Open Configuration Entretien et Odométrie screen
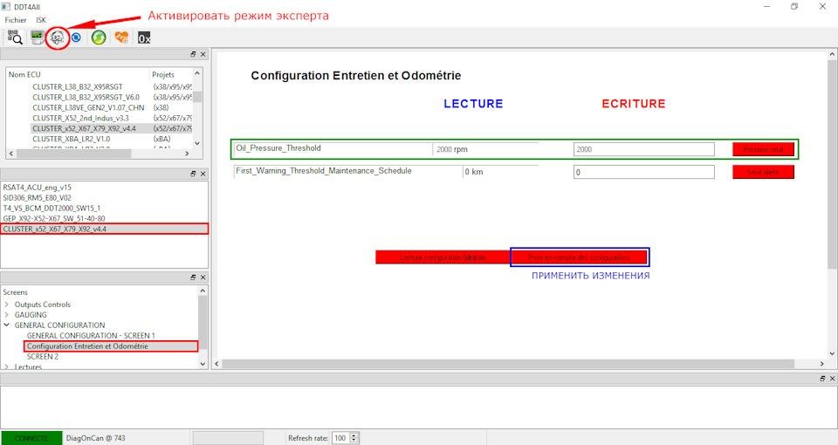This screenshot has height=445, width=838. [x=87, y=346]
